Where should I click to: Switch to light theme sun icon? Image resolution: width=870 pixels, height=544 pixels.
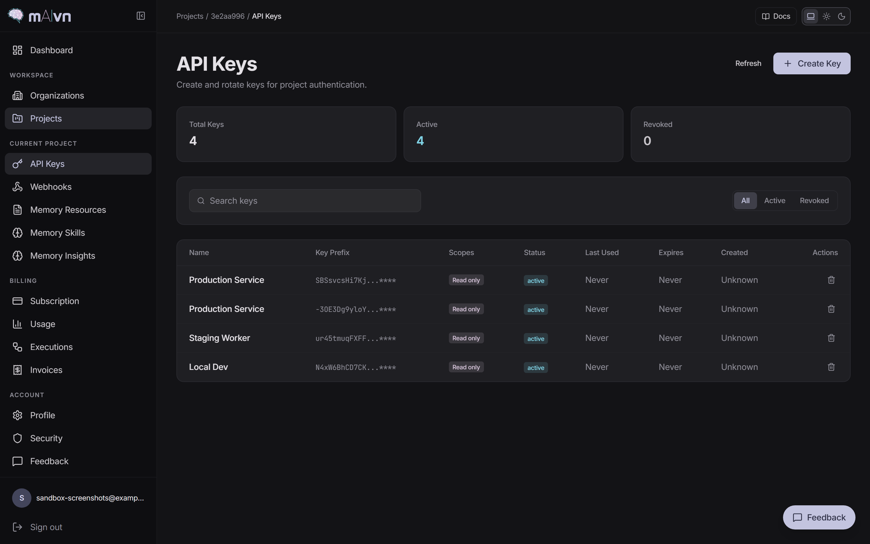pyautogui.click(x=826, y=16)
